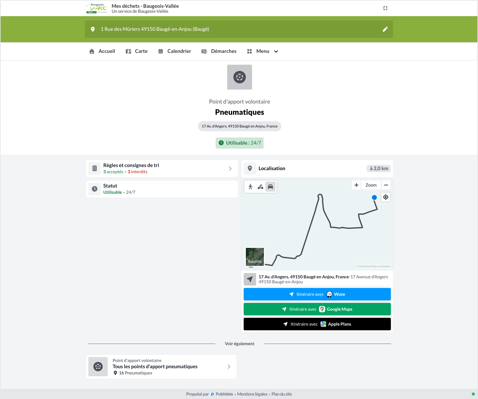Screen dimensions: 478x399
Task: Select car travel mode
Action: click(x=270, y=187)
